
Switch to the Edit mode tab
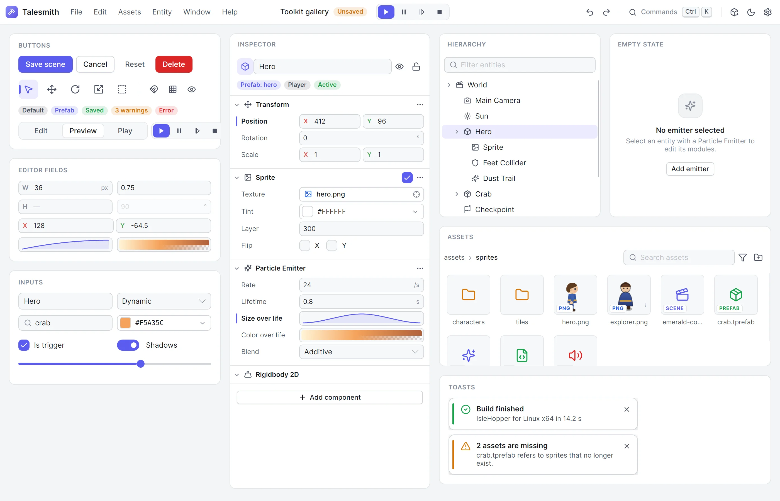[41, 131]
